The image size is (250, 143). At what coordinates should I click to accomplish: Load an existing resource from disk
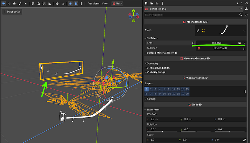(151, 3)
